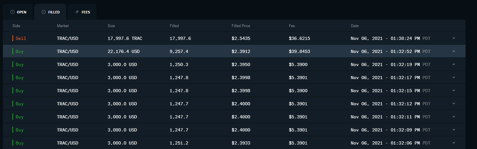Click the 22,176.4 USD size cell
477x149 pixels.
coord(124,51)
